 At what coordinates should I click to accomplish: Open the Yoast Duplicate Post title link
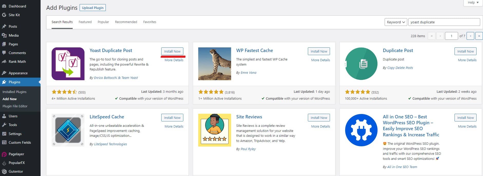111,50
